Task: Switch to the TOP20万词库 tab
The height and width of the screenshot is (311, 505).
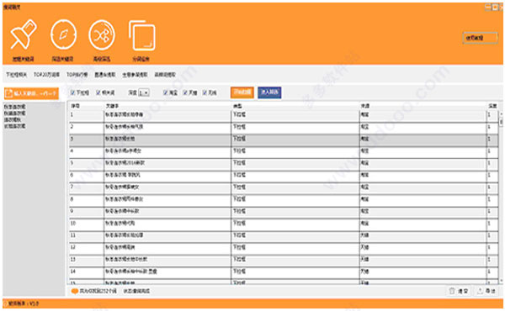Action: 46,75
